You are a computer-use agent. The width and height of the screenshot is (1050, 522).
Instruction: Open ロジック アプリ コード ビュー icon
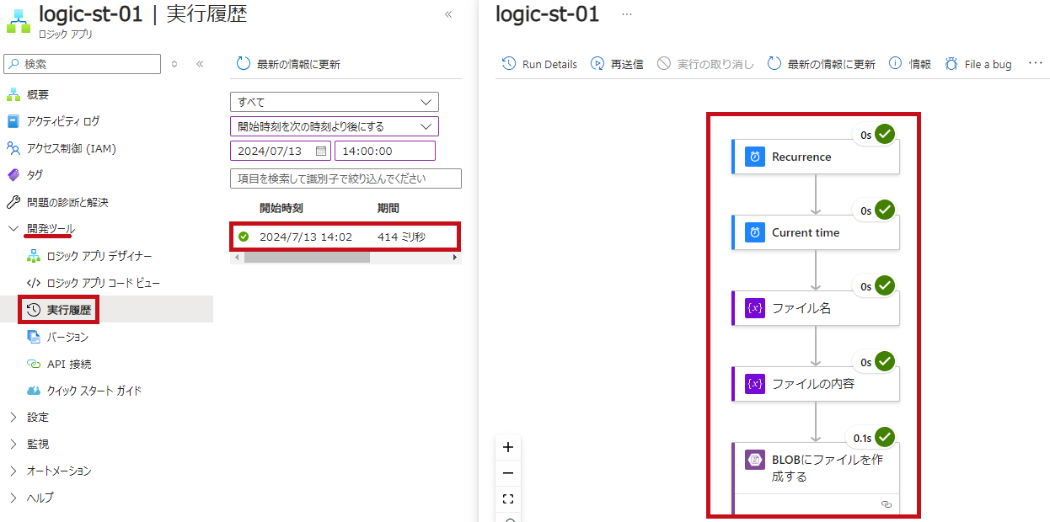34,283
